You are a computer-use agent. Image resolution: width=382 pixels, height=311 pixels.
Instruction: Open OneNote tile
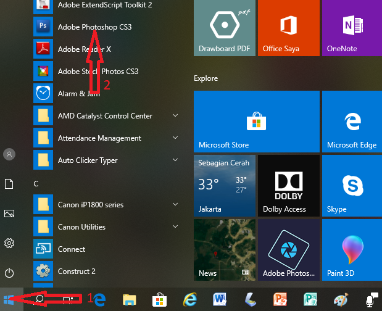tap(352, 28)
